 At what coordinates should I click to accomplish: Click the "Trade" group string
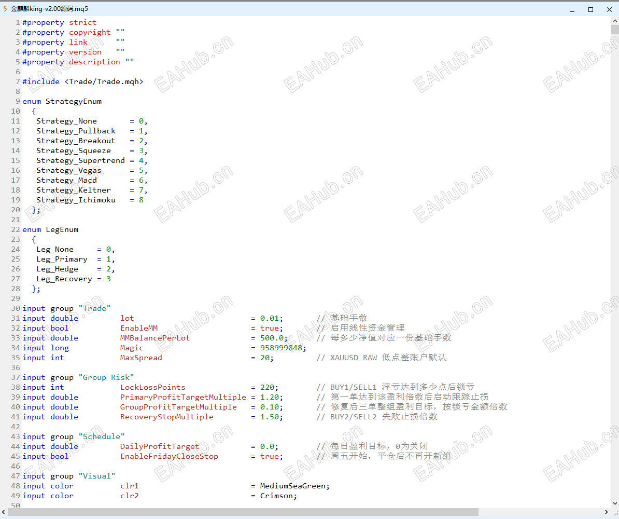pyautogui.click(x=94, y=308)
